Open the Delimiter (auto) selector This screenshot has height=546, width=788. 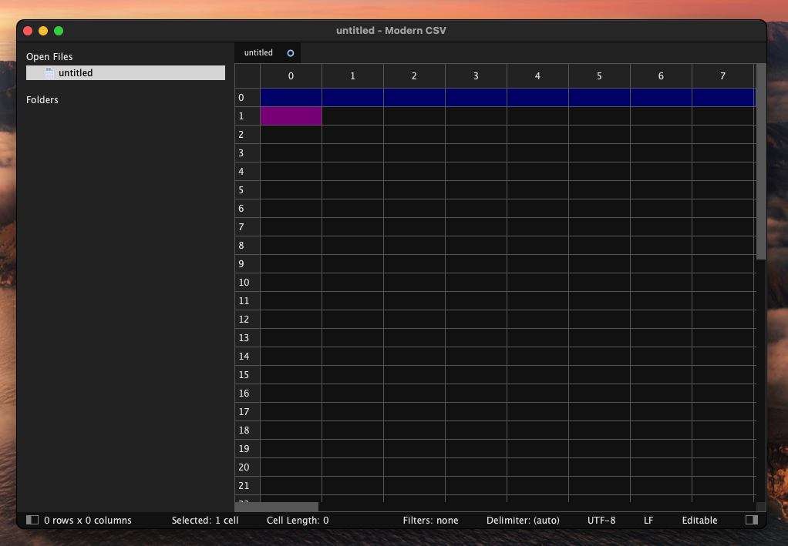click(523, 521)
